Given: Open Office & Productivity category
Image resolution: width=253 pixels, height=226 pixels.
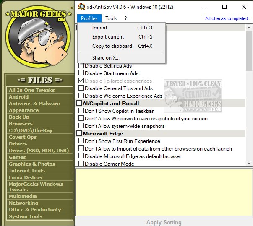Looking at the screenshot, I should tap(35, 210).
